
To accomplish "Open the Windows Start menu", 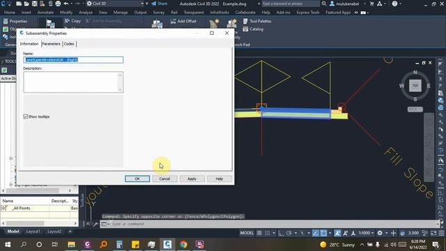I will (8, 245).
